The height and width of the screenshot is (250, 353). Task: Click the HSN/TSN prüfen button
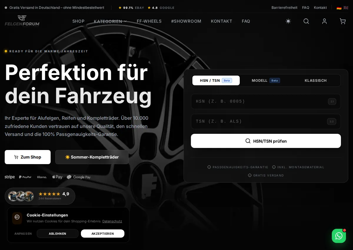266,141
